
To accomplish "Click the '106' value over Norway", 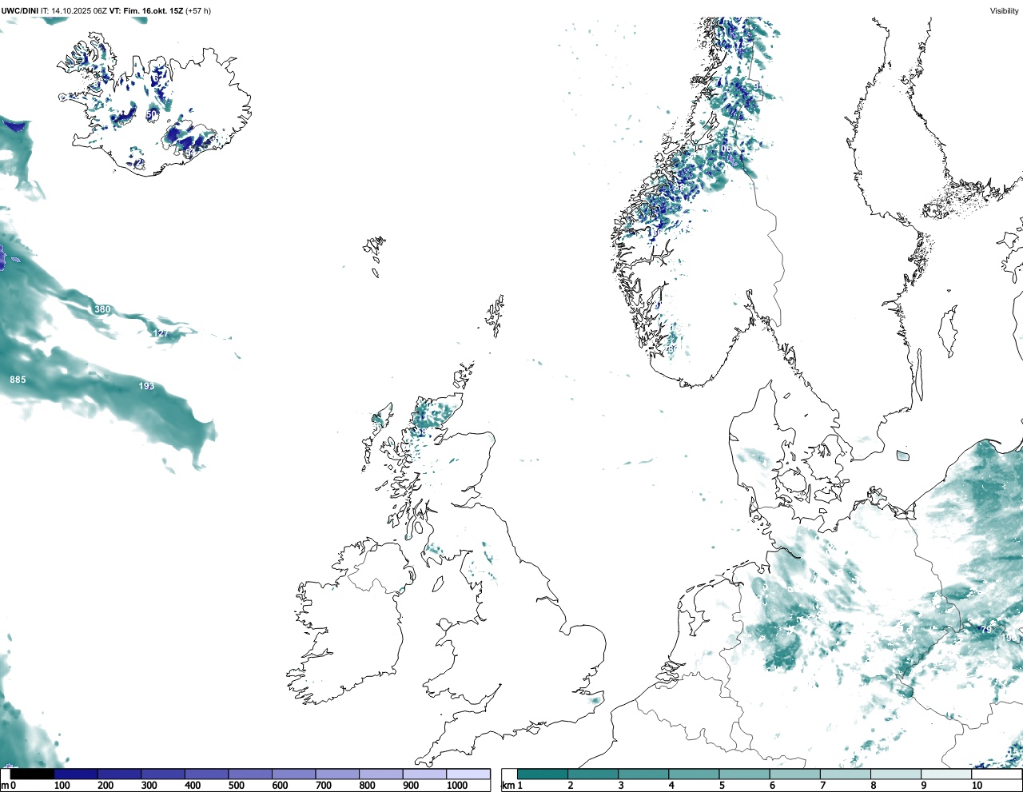I will [723, 149].
